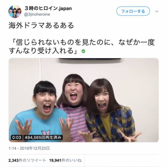Open the 3時のヒロイン.japan profile avatar
168x167 pixels.
(15, 11)
